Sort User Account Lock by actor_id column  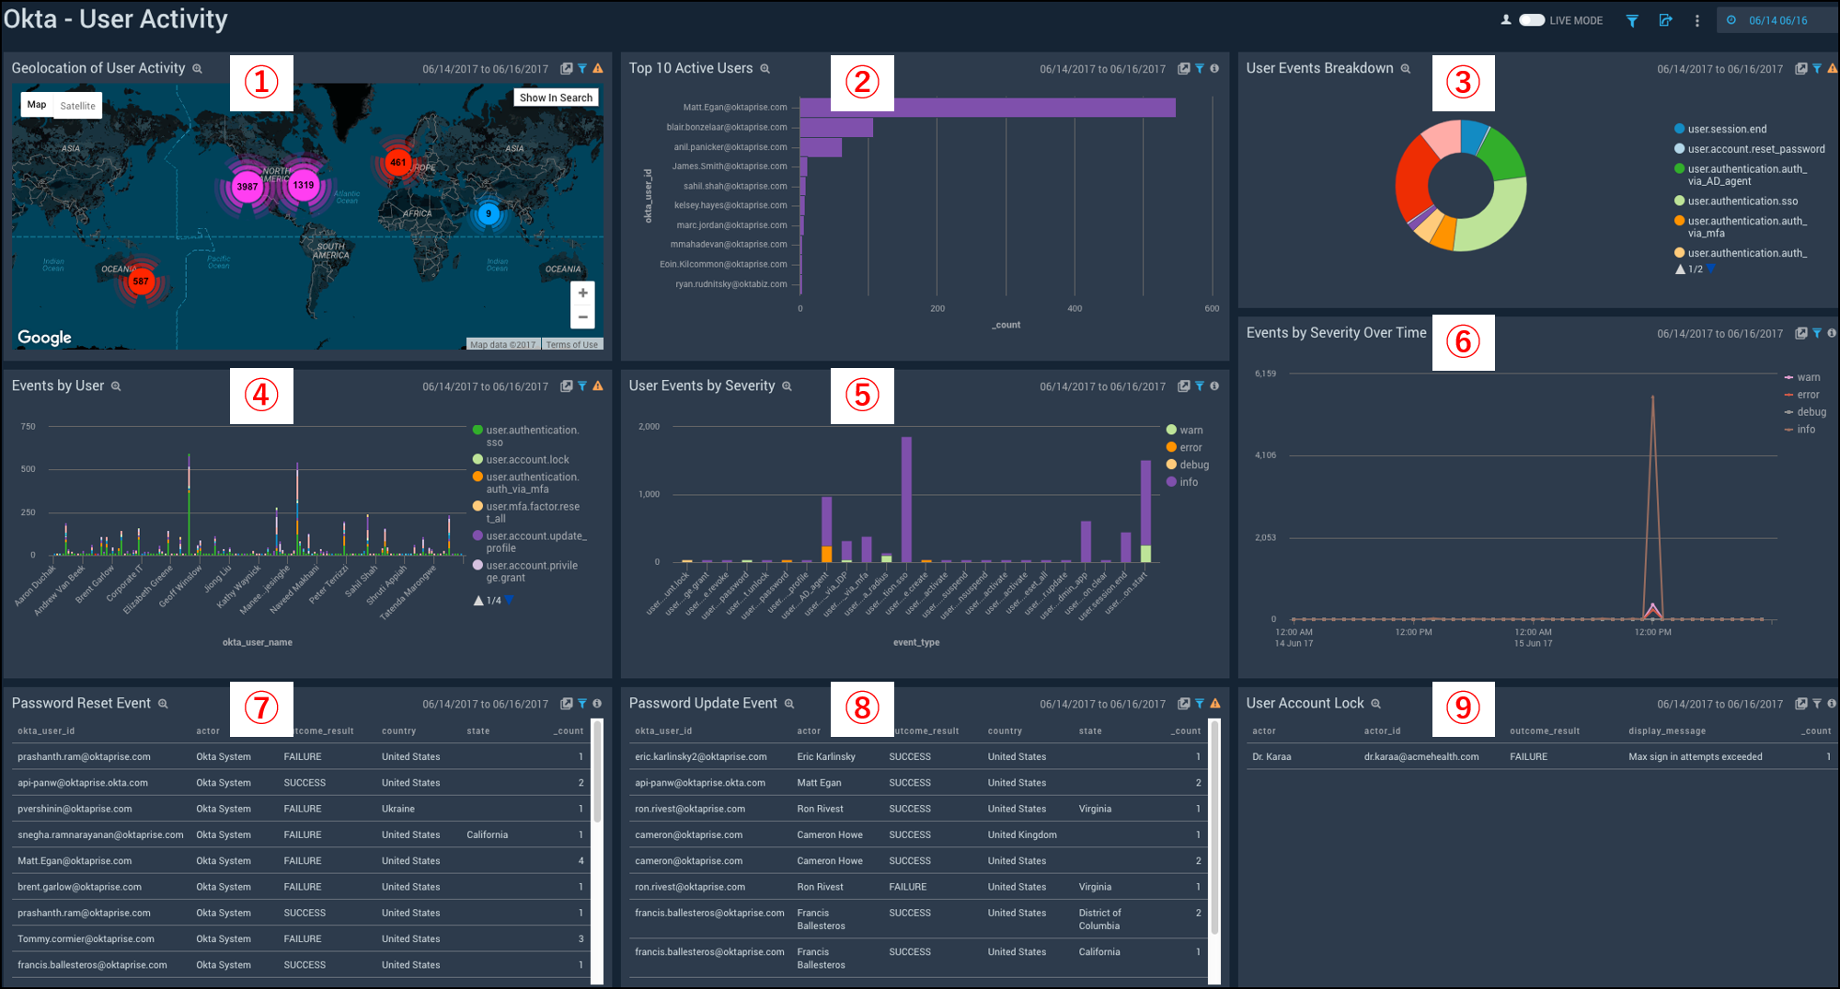[x=1382, y=731]
